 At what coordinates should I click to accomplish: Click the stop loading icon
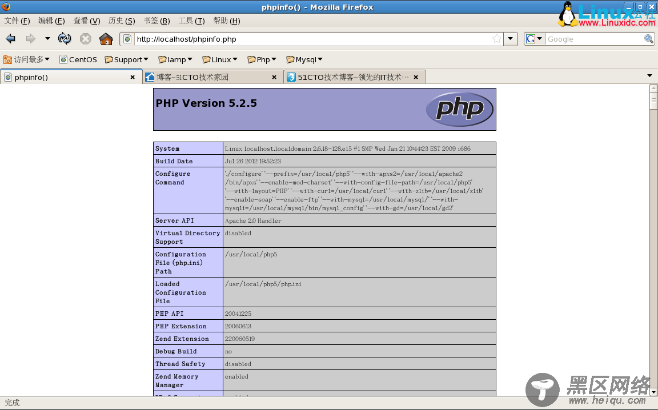tap(86, 39)
